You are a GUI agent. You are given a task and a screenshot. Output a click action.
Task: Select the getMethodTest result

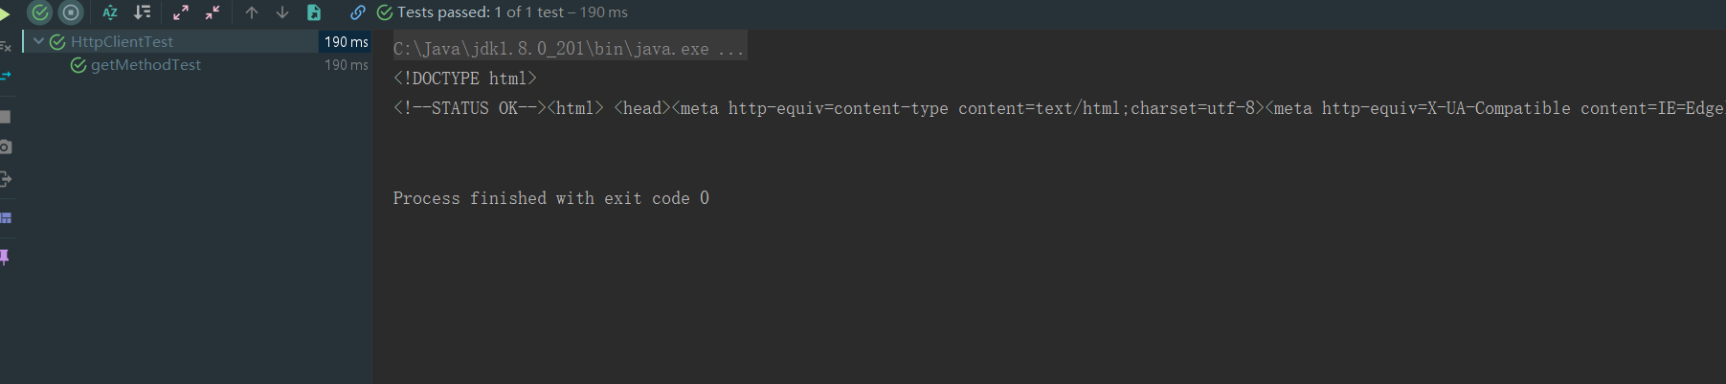(146, 65)
